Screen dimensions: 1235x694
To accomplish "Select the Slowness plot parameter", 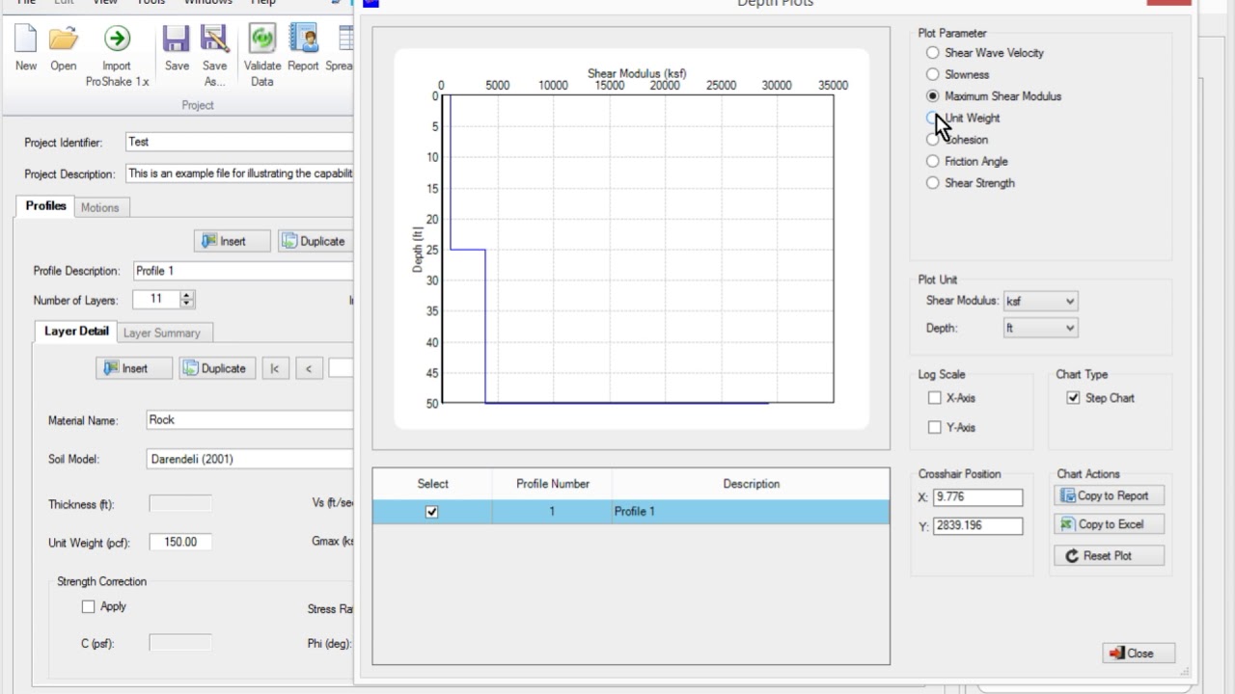I will tap(958, 74).
